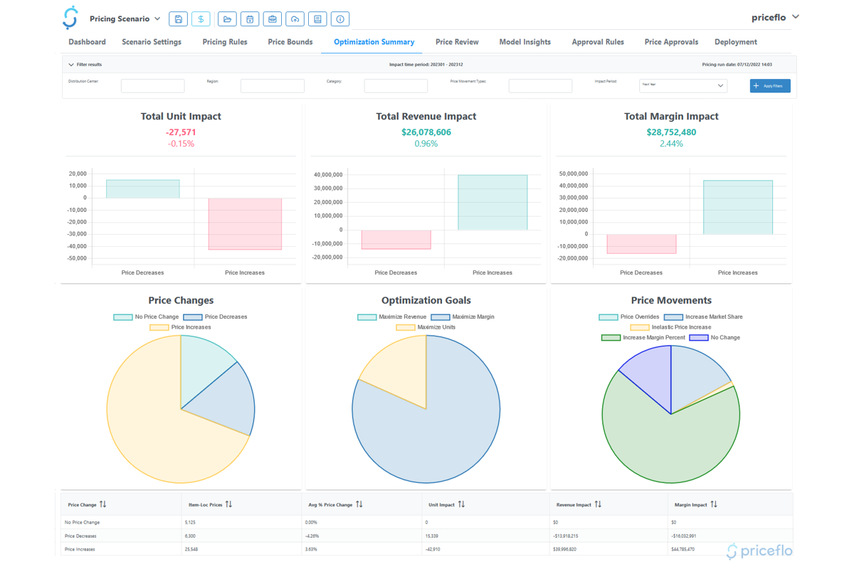The image size is (854, 569).
Task: Save the pricing scenario
Action: 178,18
